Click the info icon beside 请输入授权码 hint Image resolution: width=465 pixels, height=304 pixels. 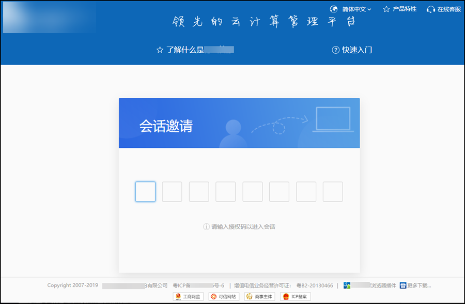(207, 227)
